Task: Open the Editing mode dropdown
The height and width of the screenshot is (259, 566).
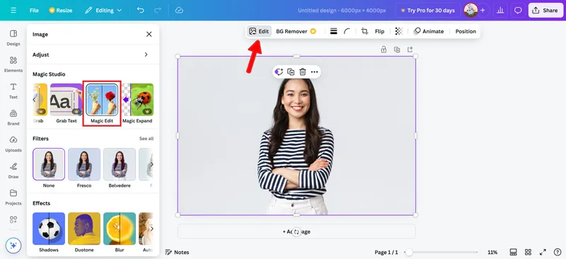Action: coord(103,11)
